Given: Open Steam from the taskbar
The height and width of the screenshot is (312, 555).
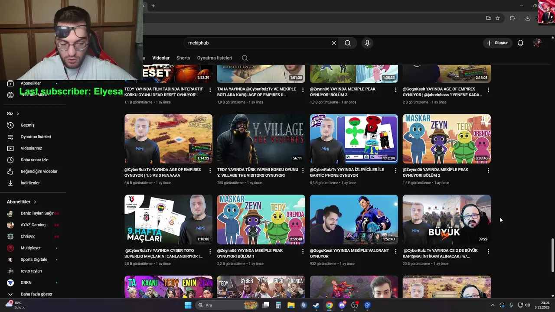Looking at the screenshot, I should coord(317,305).
